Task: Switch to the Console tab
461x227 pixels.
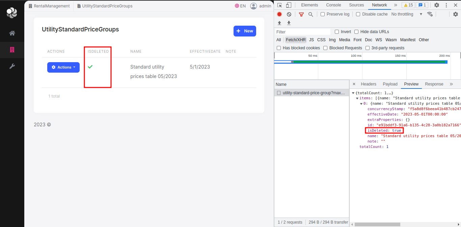Action: point(333,5)
